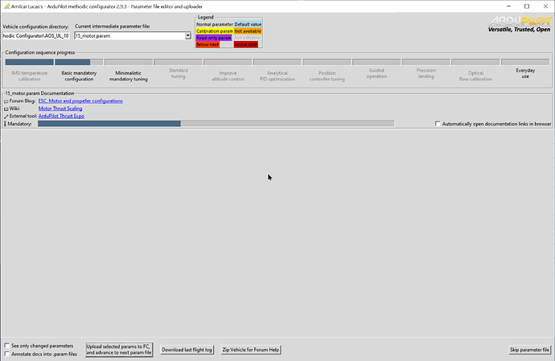This screenshot has height=361, width=555.
Task: Click the Wiki documentation icon
Action: [x=6, y=109]
